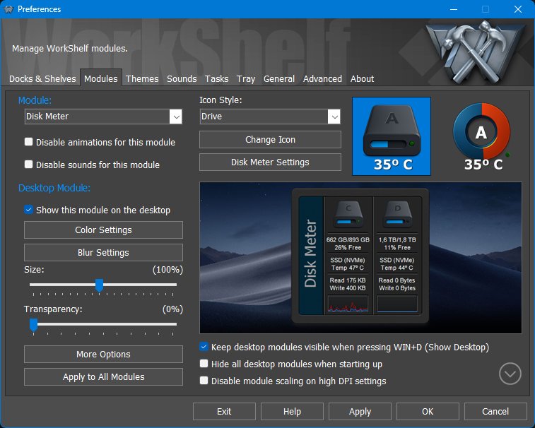Image resolution: width=535 pixels, height=428 pixels.
Task: Check Hide all desktop modules when starting up
Action: (x=204, y=364)
